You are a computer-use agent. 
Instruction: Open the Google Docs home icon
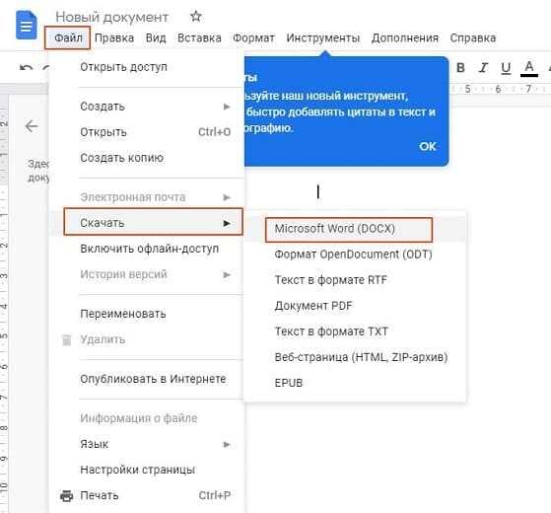pos(27,25)
